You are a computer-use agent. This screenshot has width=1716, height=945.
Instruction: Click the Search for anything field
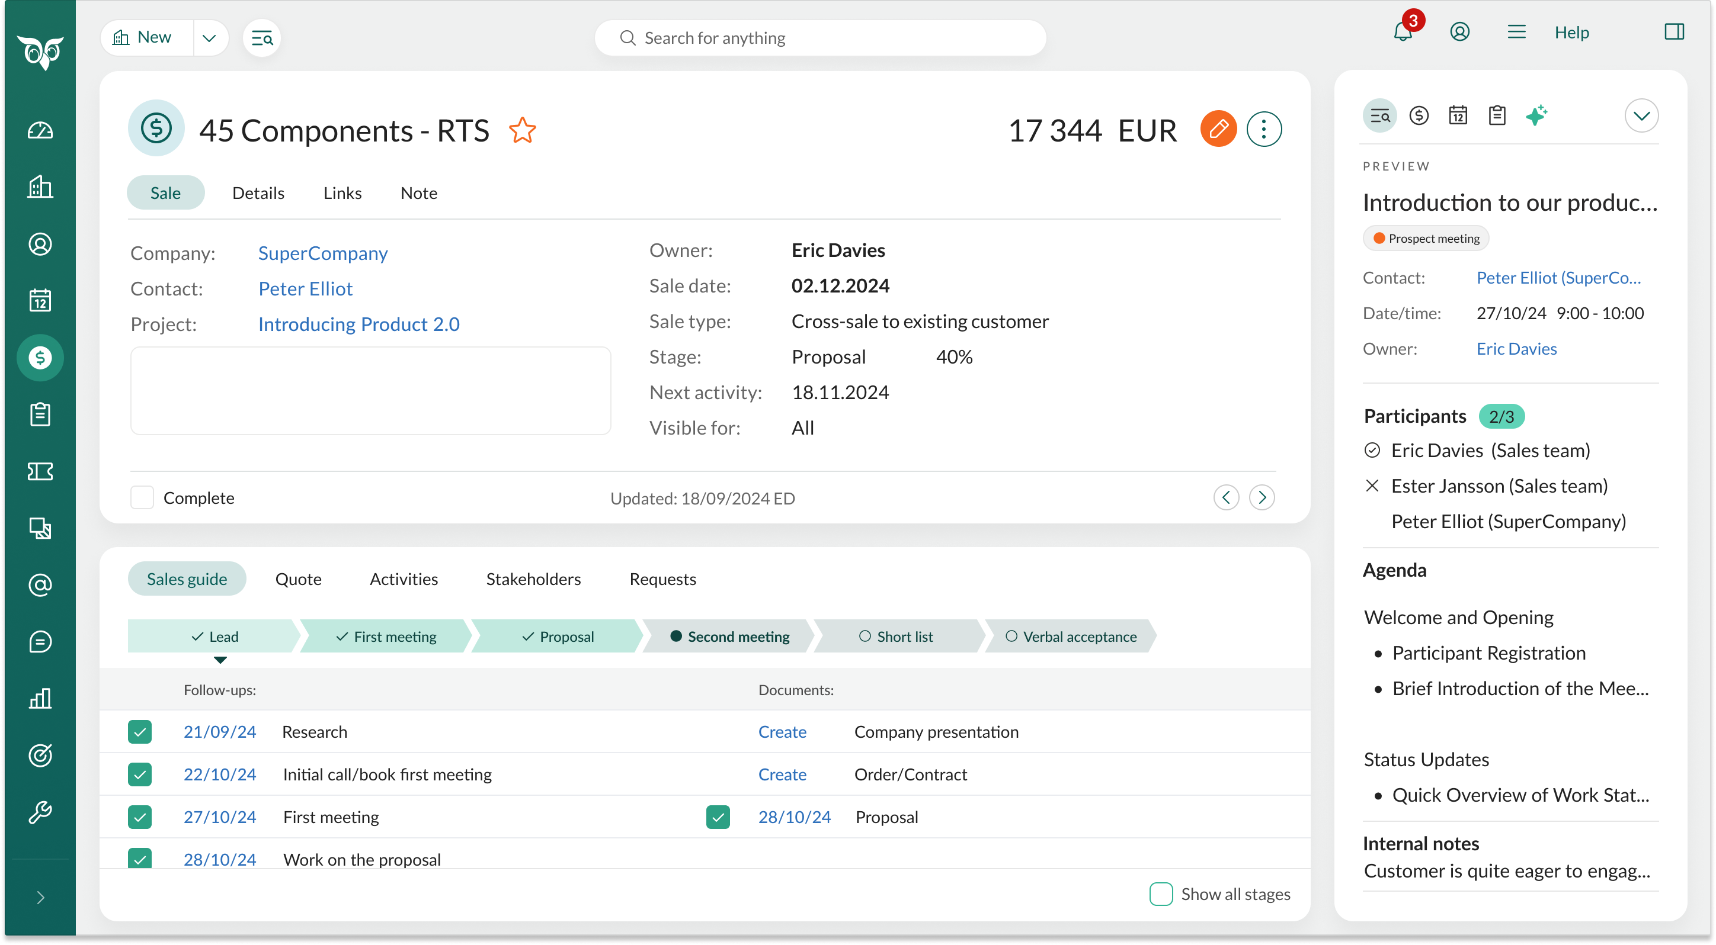coord(819,38)
